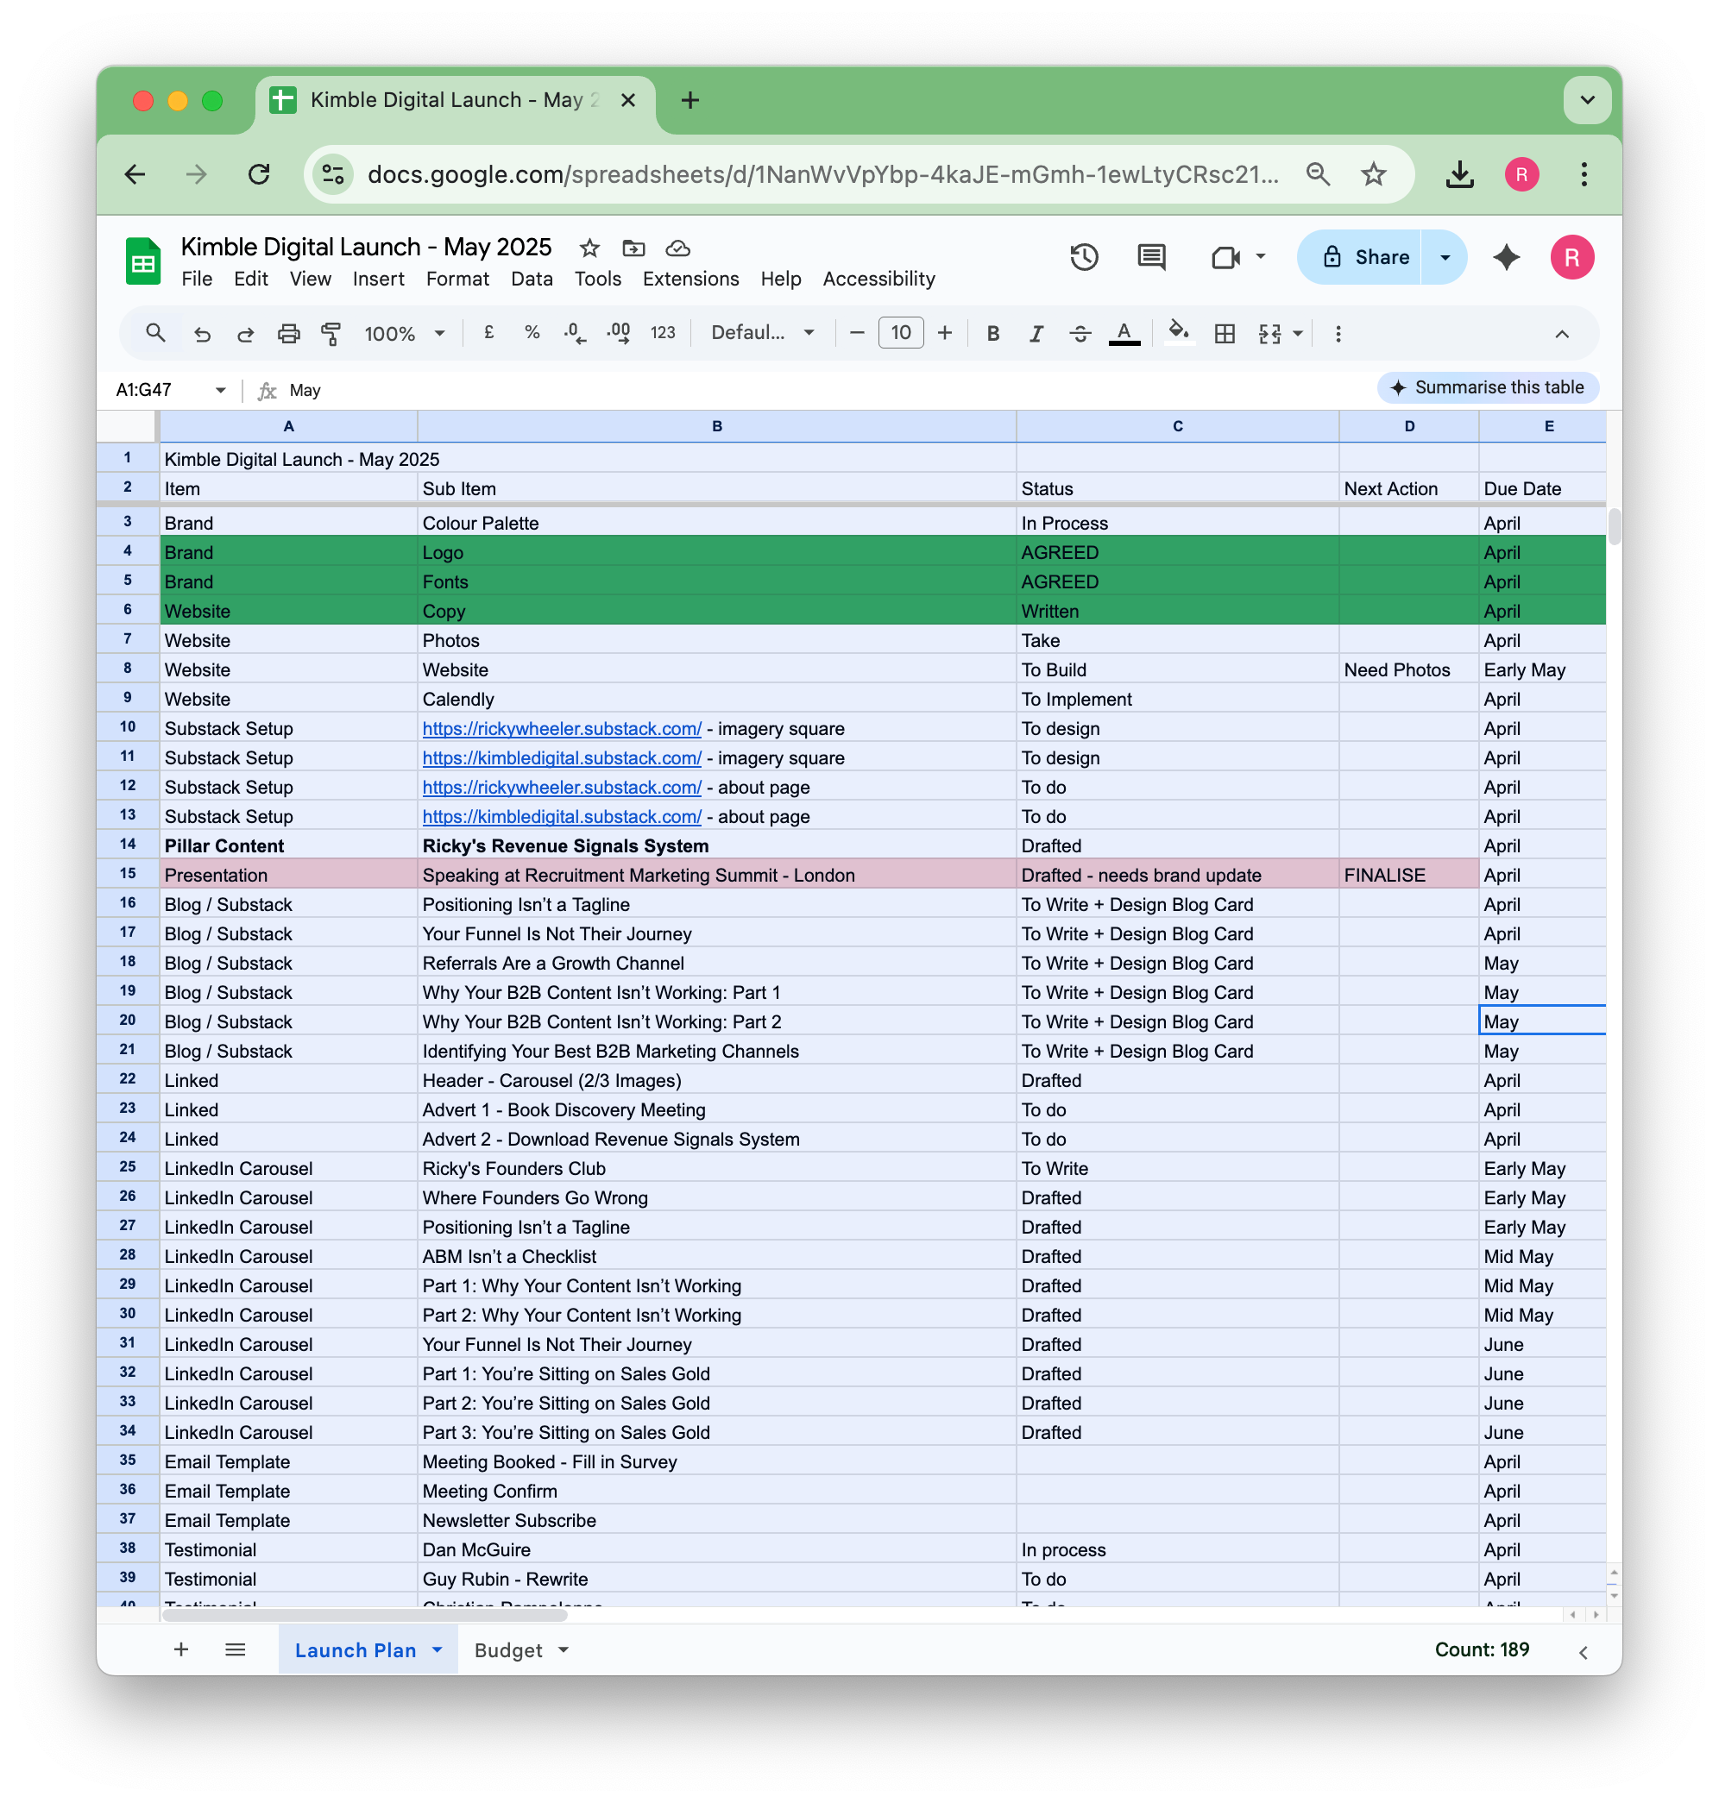Open the Default font dropdown
1719x1803 pixels.
(x=762, y=334)
